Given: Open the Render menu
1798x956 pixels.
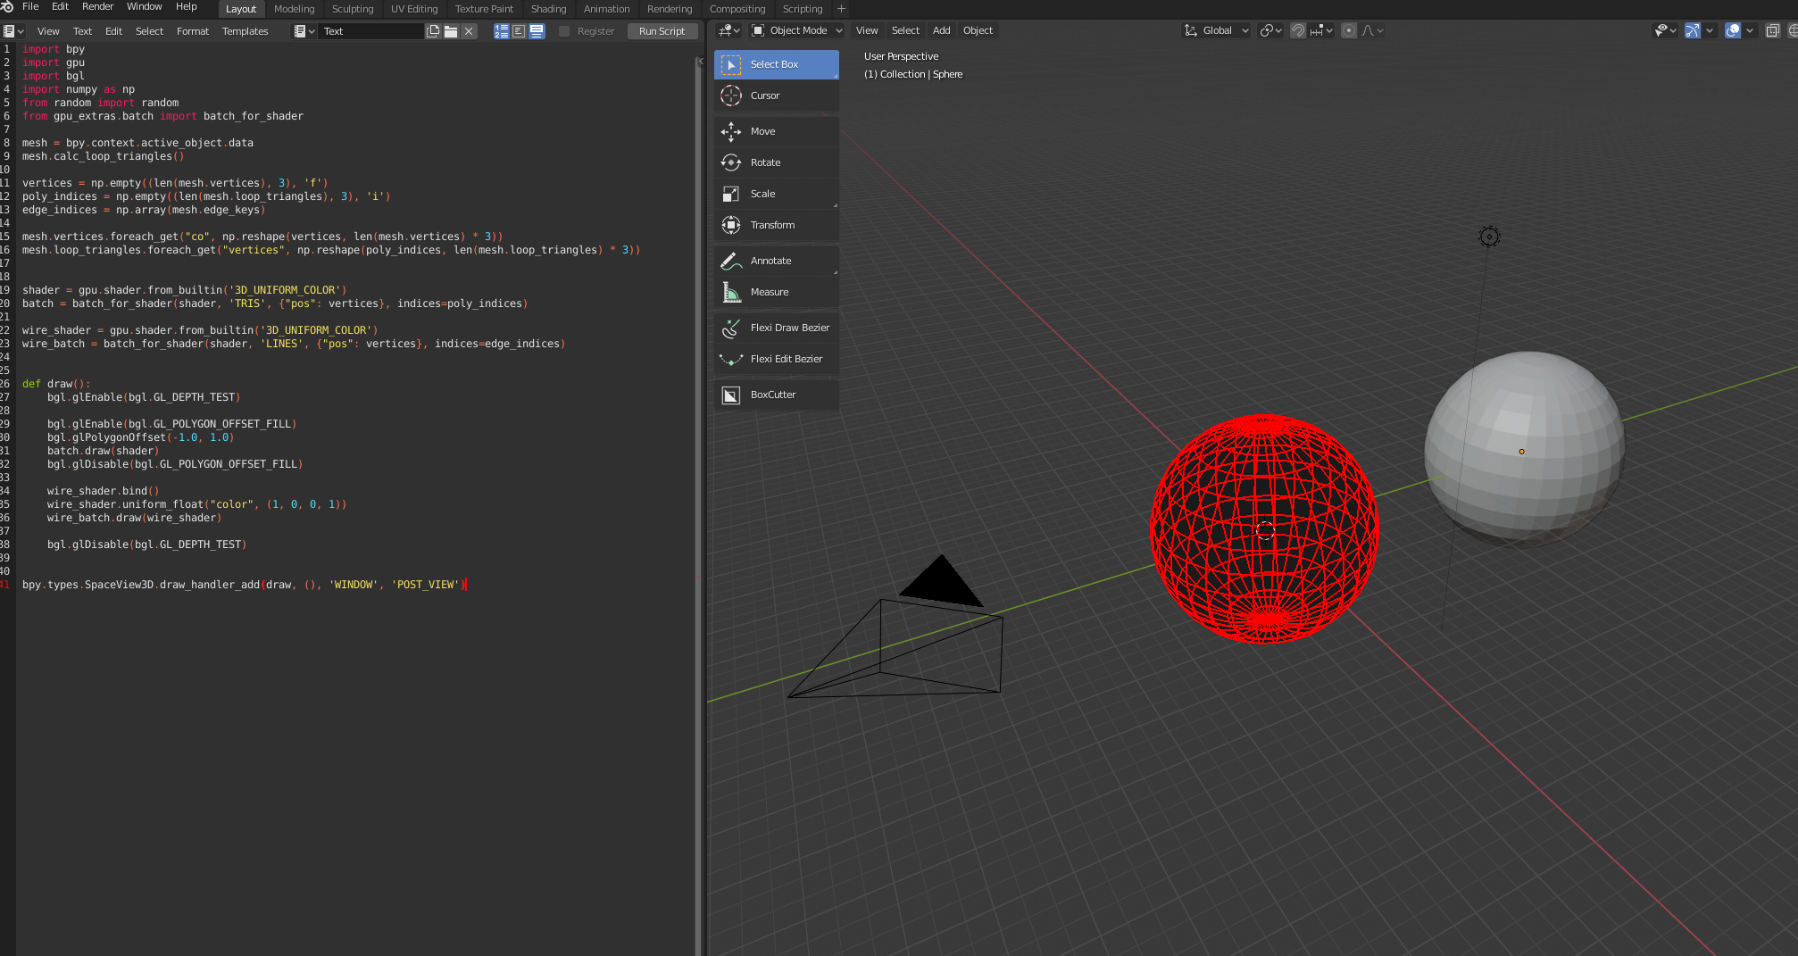Looking at the screenshot, I should click(97, 6).
